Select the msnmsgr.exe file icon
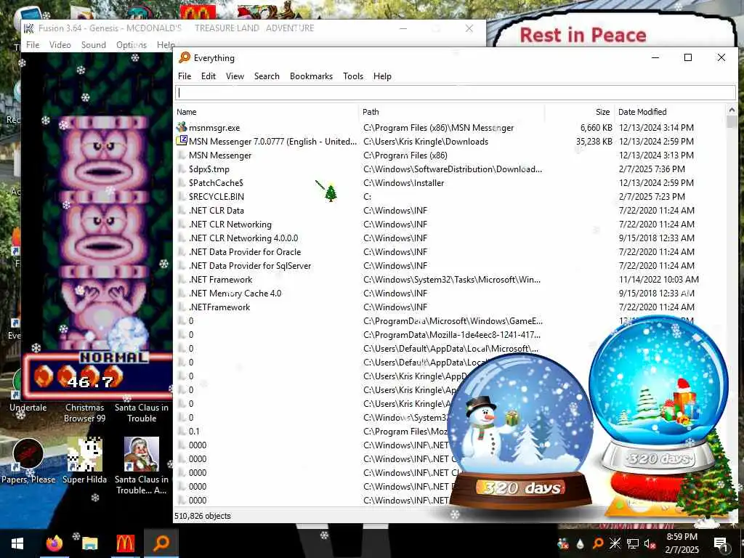 pos(182,127)
